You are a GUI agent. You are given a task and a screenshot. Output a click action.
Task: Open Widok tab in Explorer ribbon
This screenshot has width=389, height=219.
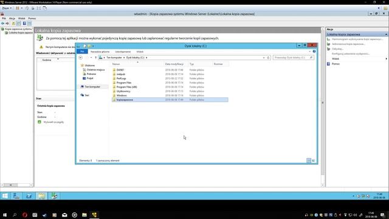[140, 52]
